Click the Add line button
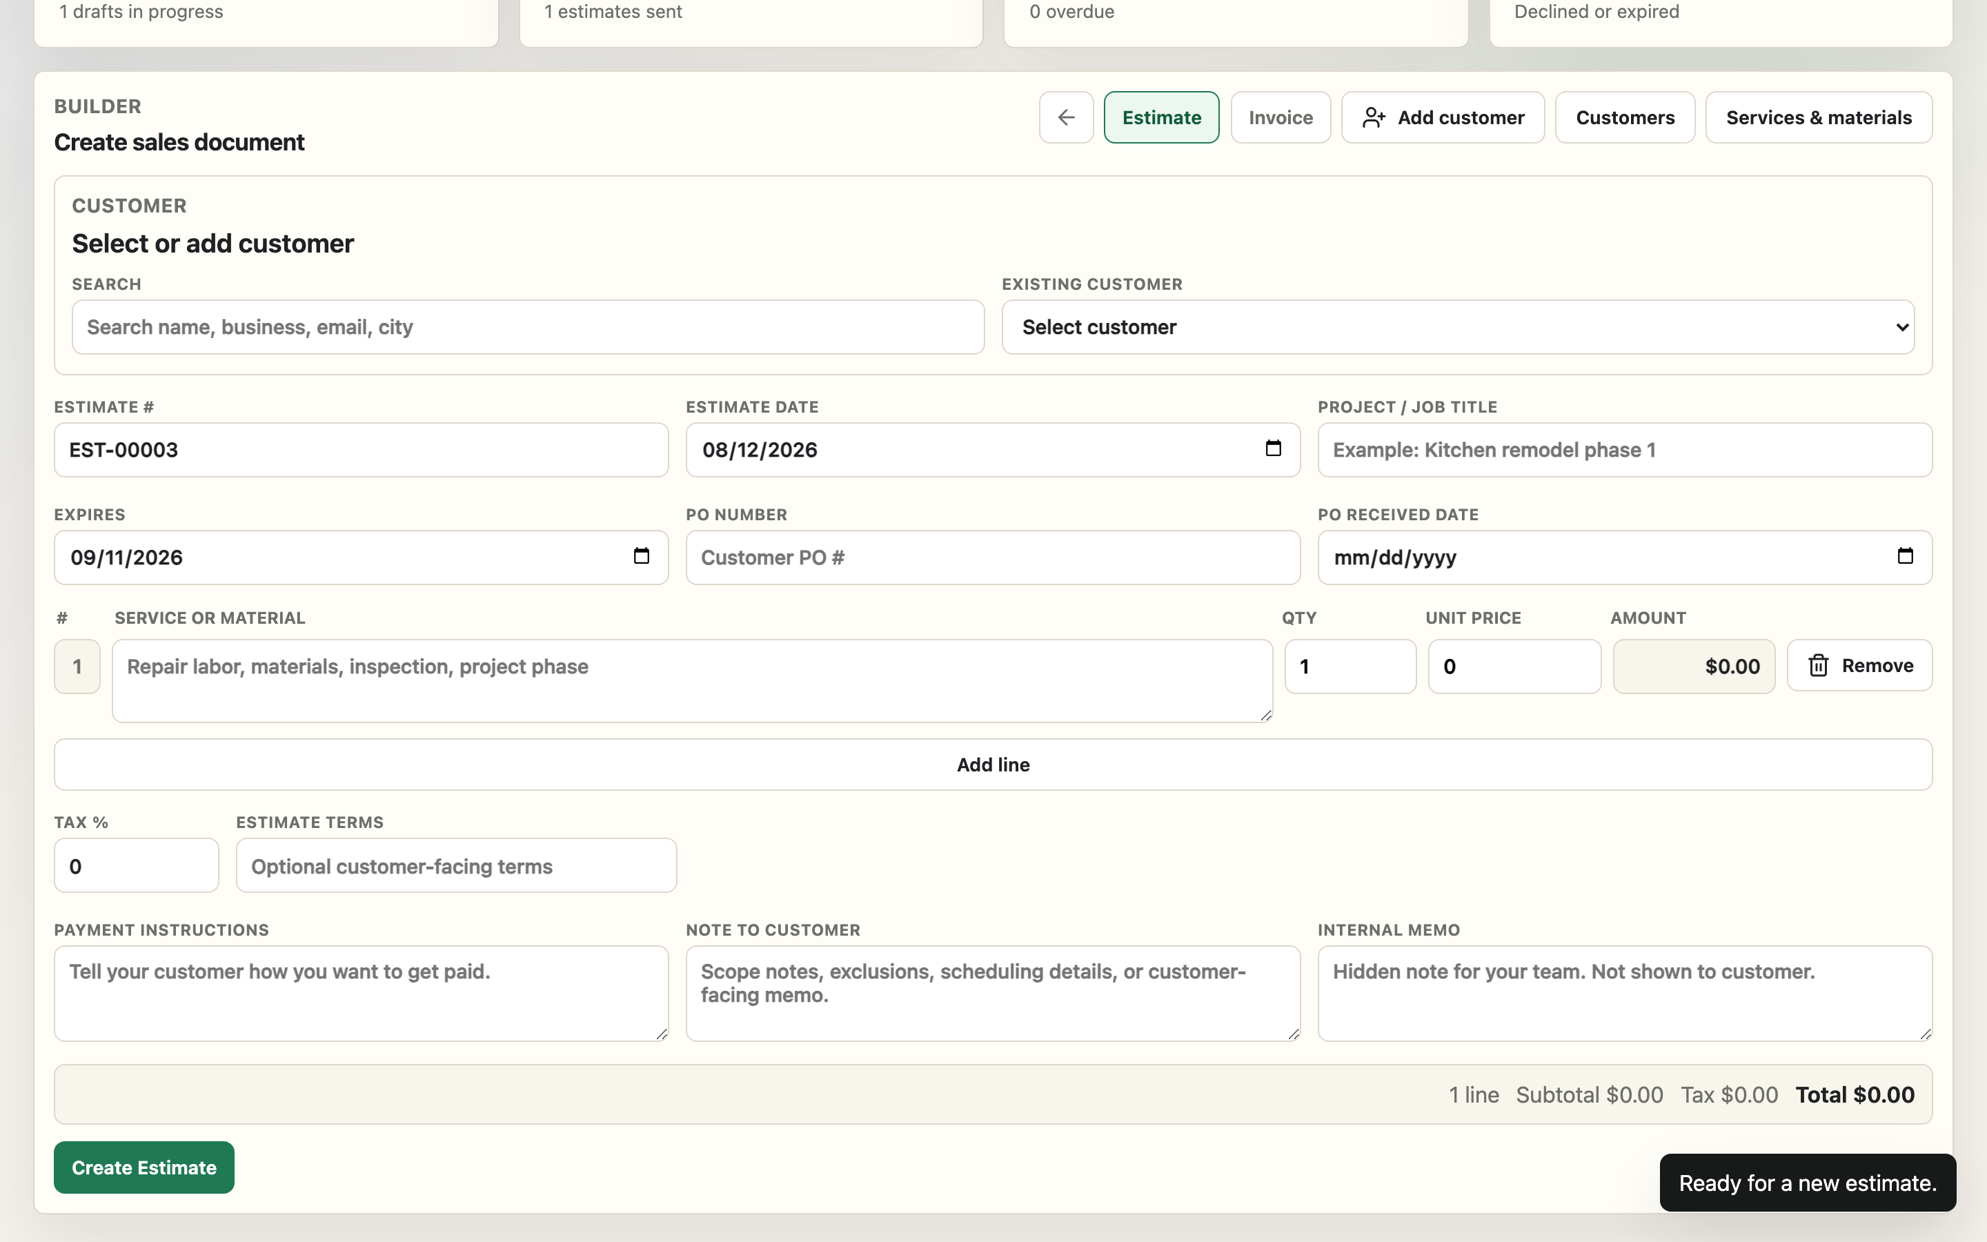The image size is (1987, 1242). point(993,765)
